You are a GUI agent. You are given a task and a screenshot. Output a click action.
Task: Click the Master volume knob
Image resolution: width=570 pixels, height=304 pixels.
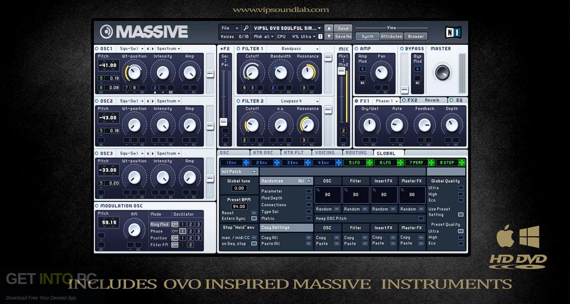(442, 72)
